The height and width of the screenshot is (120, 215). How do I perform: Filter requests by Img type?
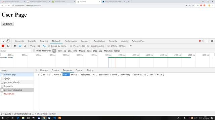click(x=75, y=51)
